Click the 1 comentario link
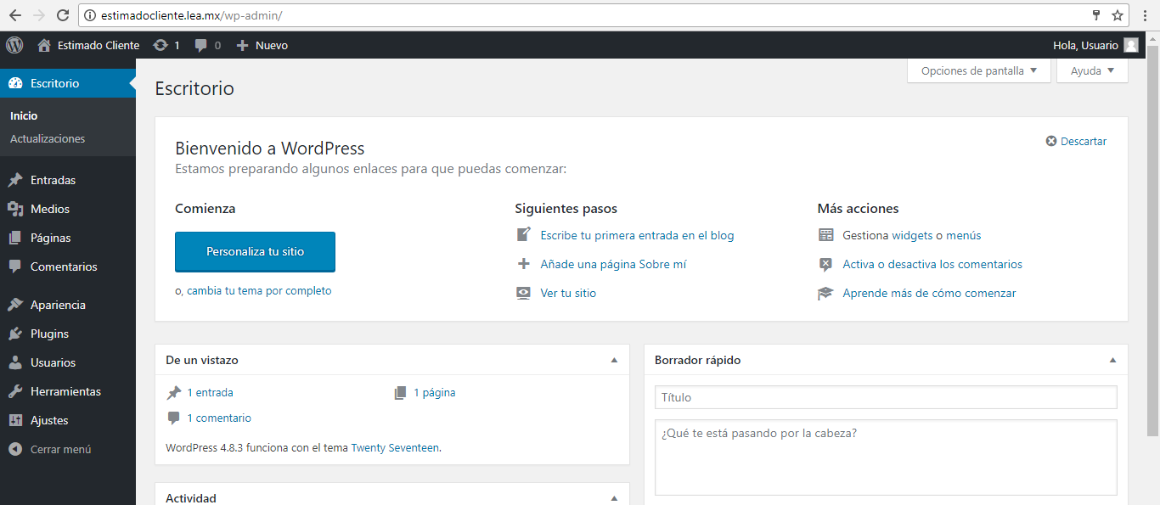This screenshot has width=1160, height=505. [219, 418]
